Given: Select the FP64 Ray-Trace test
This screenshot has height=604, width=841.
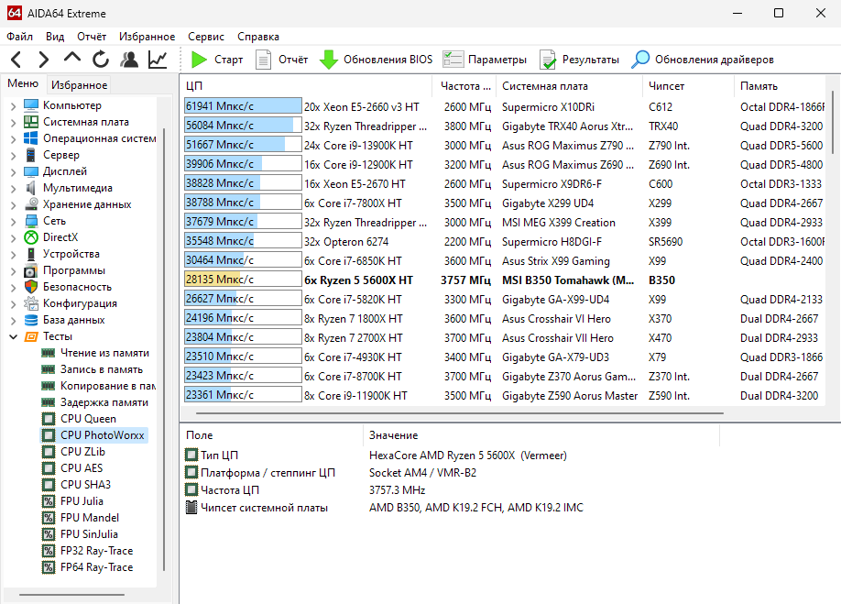Looking at the screenshot, I should pos(96,567).
